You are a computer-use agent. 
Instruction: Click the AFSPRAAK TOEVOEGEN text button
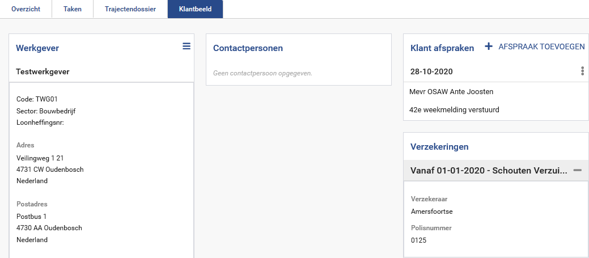(x=541, y=47)
